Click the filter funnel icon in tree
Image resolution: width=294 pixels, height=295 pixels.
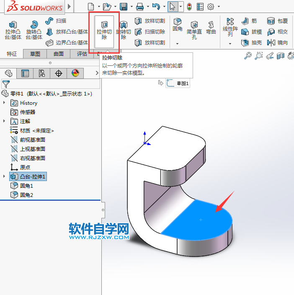[6, 84]
